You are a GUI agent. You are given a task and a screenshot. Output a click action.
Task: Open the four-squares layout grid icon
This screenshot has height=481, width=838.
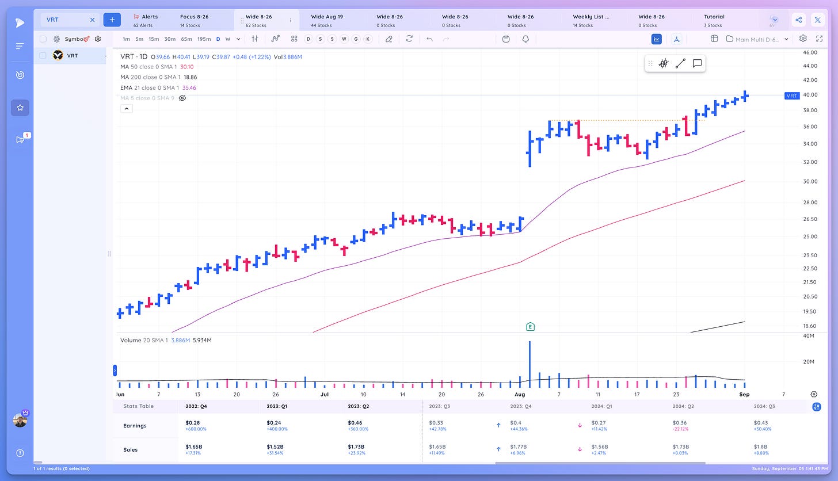(x=294, y=39)
